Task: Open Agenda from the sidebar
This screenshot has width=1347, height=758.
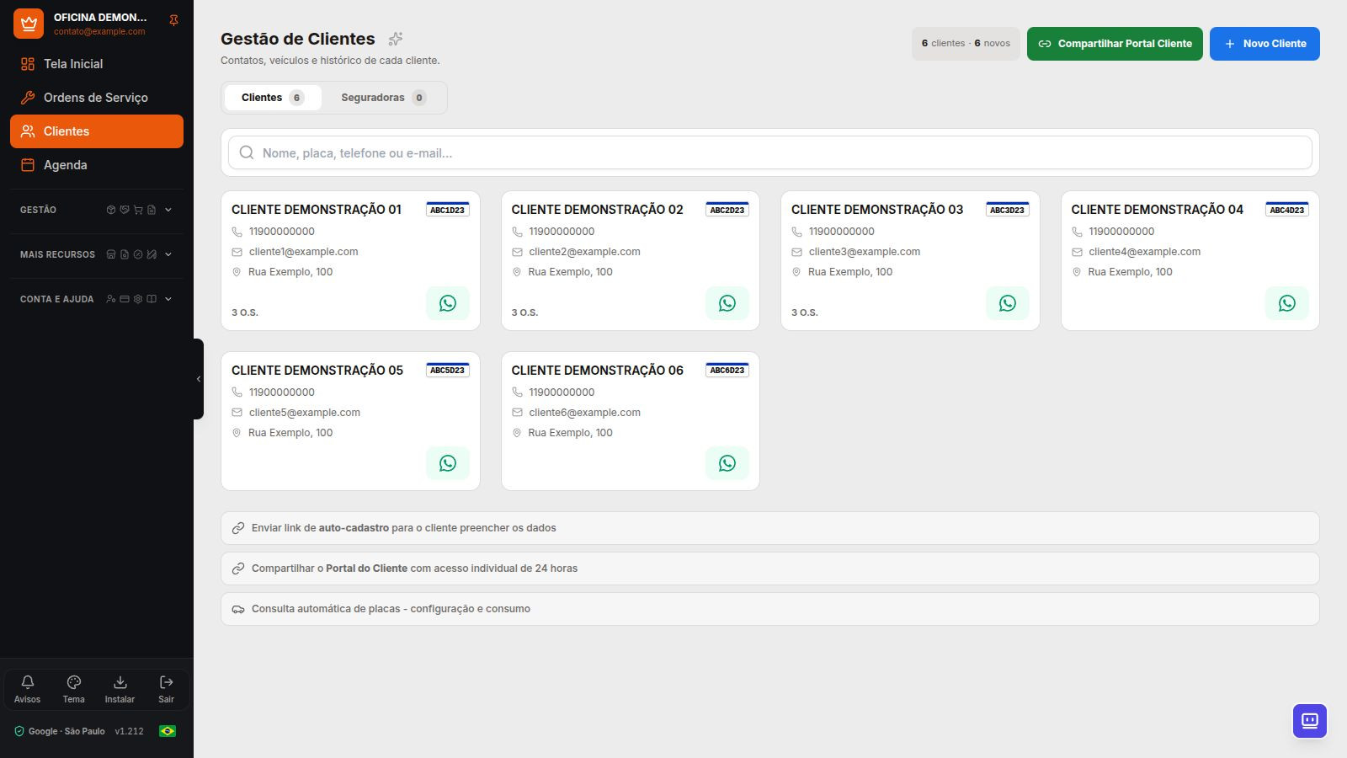Action: [x=97, y=165]
